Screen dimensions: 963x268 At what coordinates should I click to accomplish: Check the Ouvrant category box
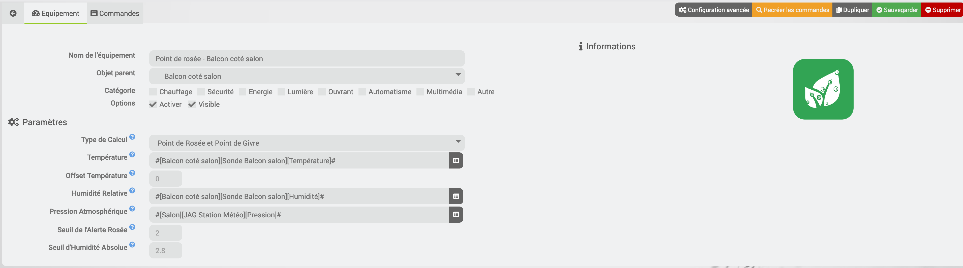click(322, 92)
